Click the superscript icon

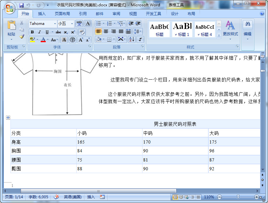[73, 32]
